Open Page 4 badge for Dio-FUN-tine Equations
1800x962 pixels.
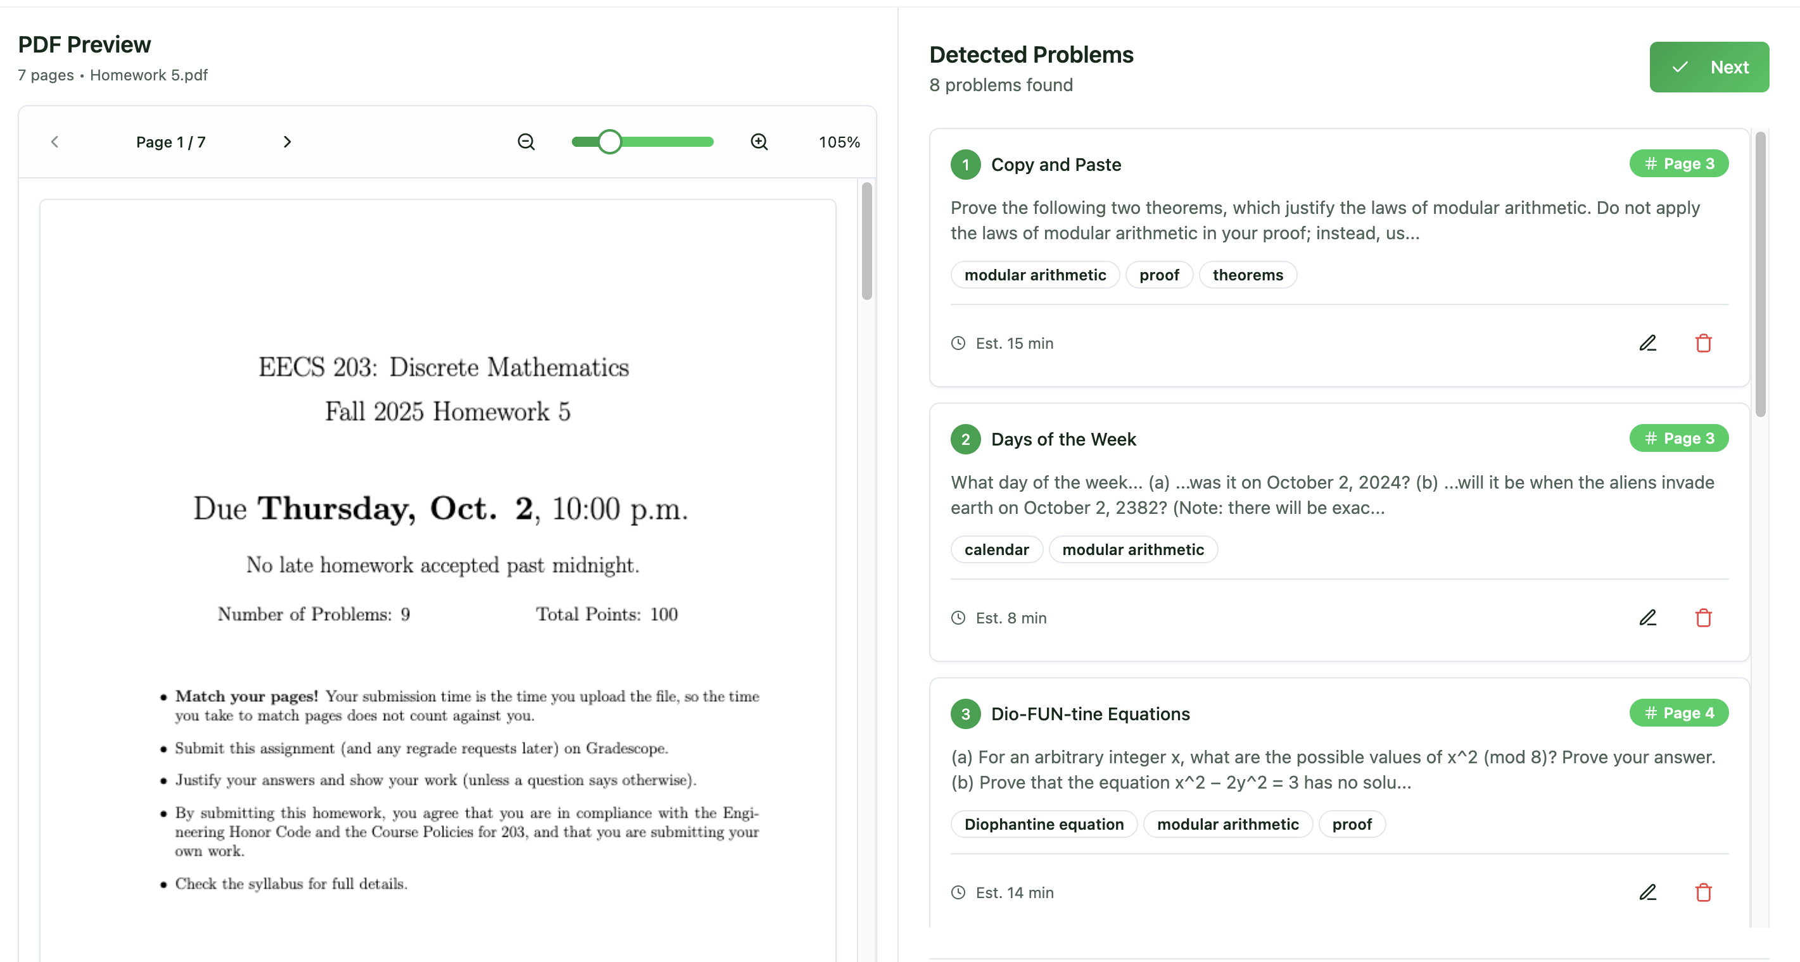click(1678, 713)
